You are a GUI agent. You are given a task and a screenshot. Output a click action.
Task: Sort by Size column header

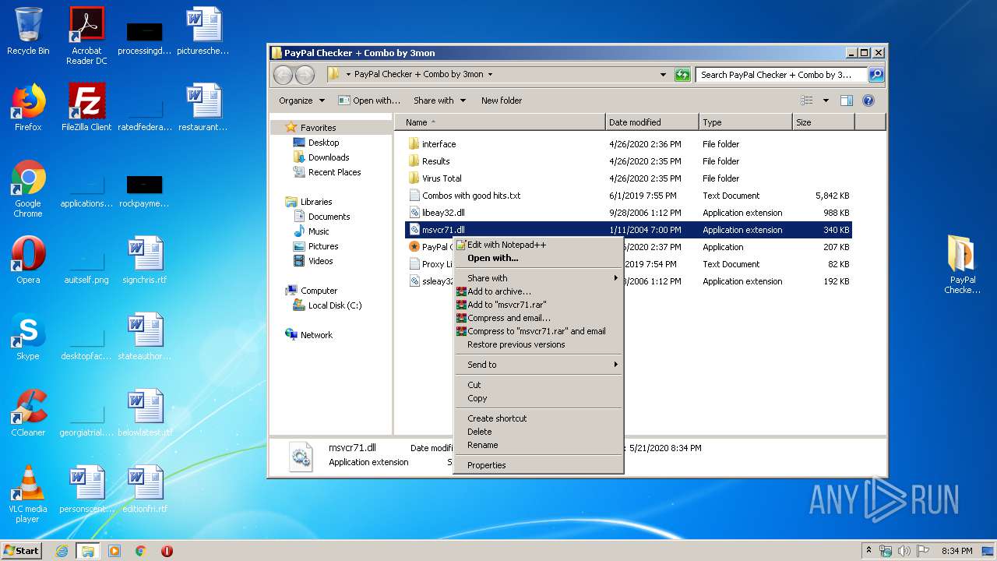pos(823,122)
